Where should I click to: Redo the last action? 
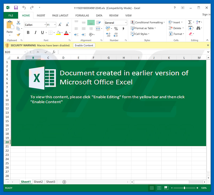tap(32, 8)
